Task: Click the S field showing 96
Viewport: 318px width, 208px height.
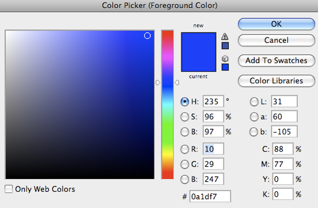Action: click(213, 116)
